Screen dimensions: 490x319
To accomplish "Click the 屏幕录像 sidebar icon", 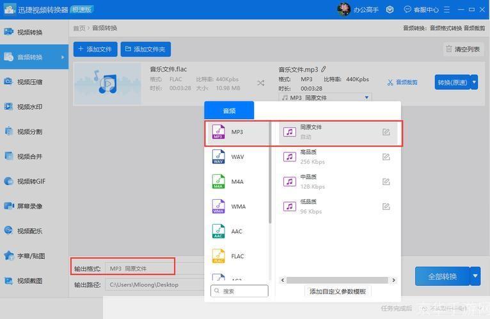I will [8, 206].
